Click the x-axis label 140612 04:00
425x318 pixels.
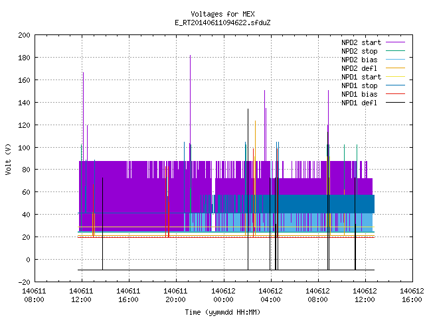[x=270, y=295]
